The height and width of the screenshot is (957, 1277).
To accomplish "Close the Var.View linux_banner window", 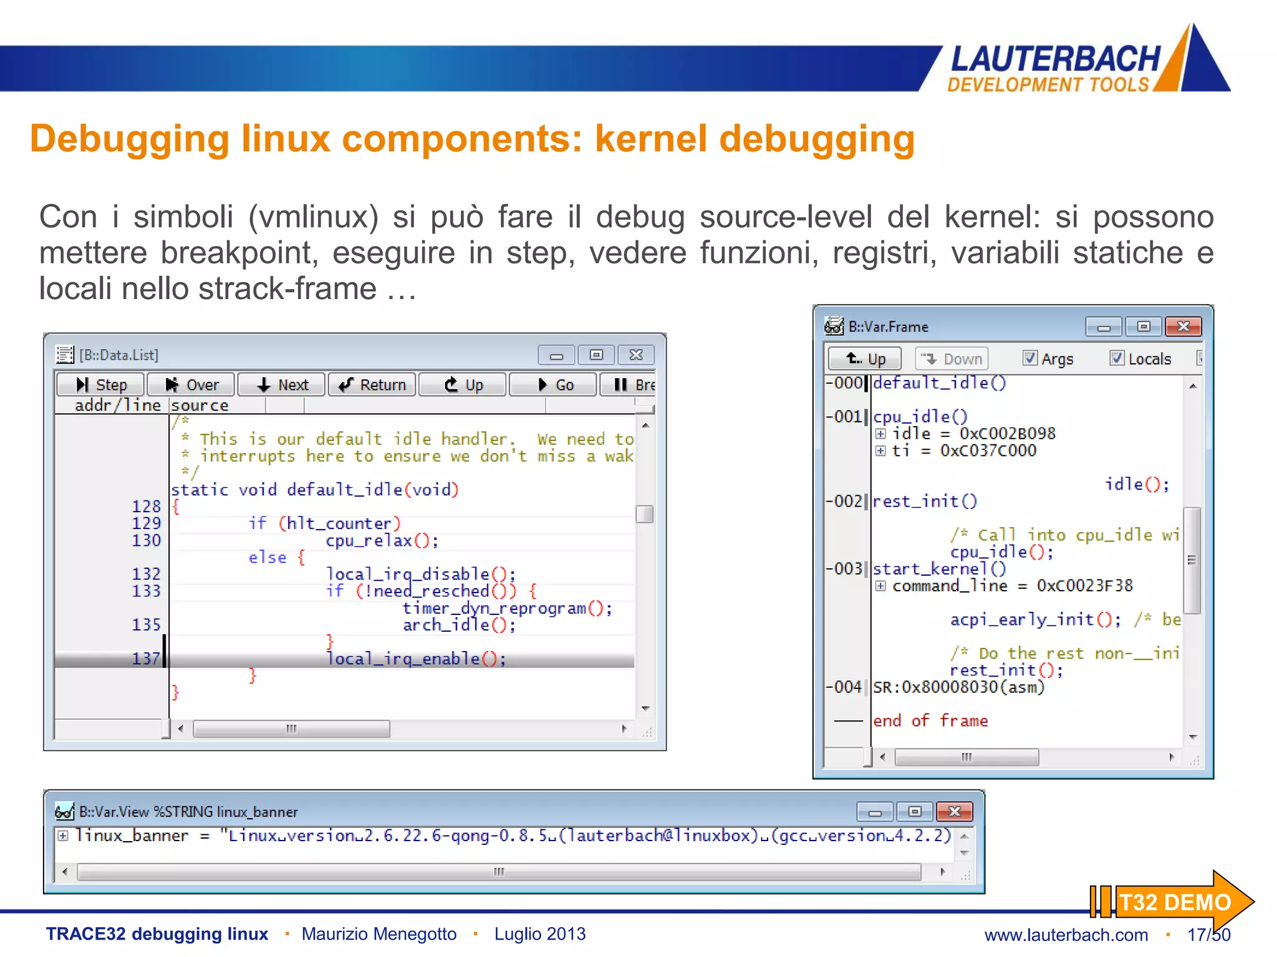I will 955,811.
